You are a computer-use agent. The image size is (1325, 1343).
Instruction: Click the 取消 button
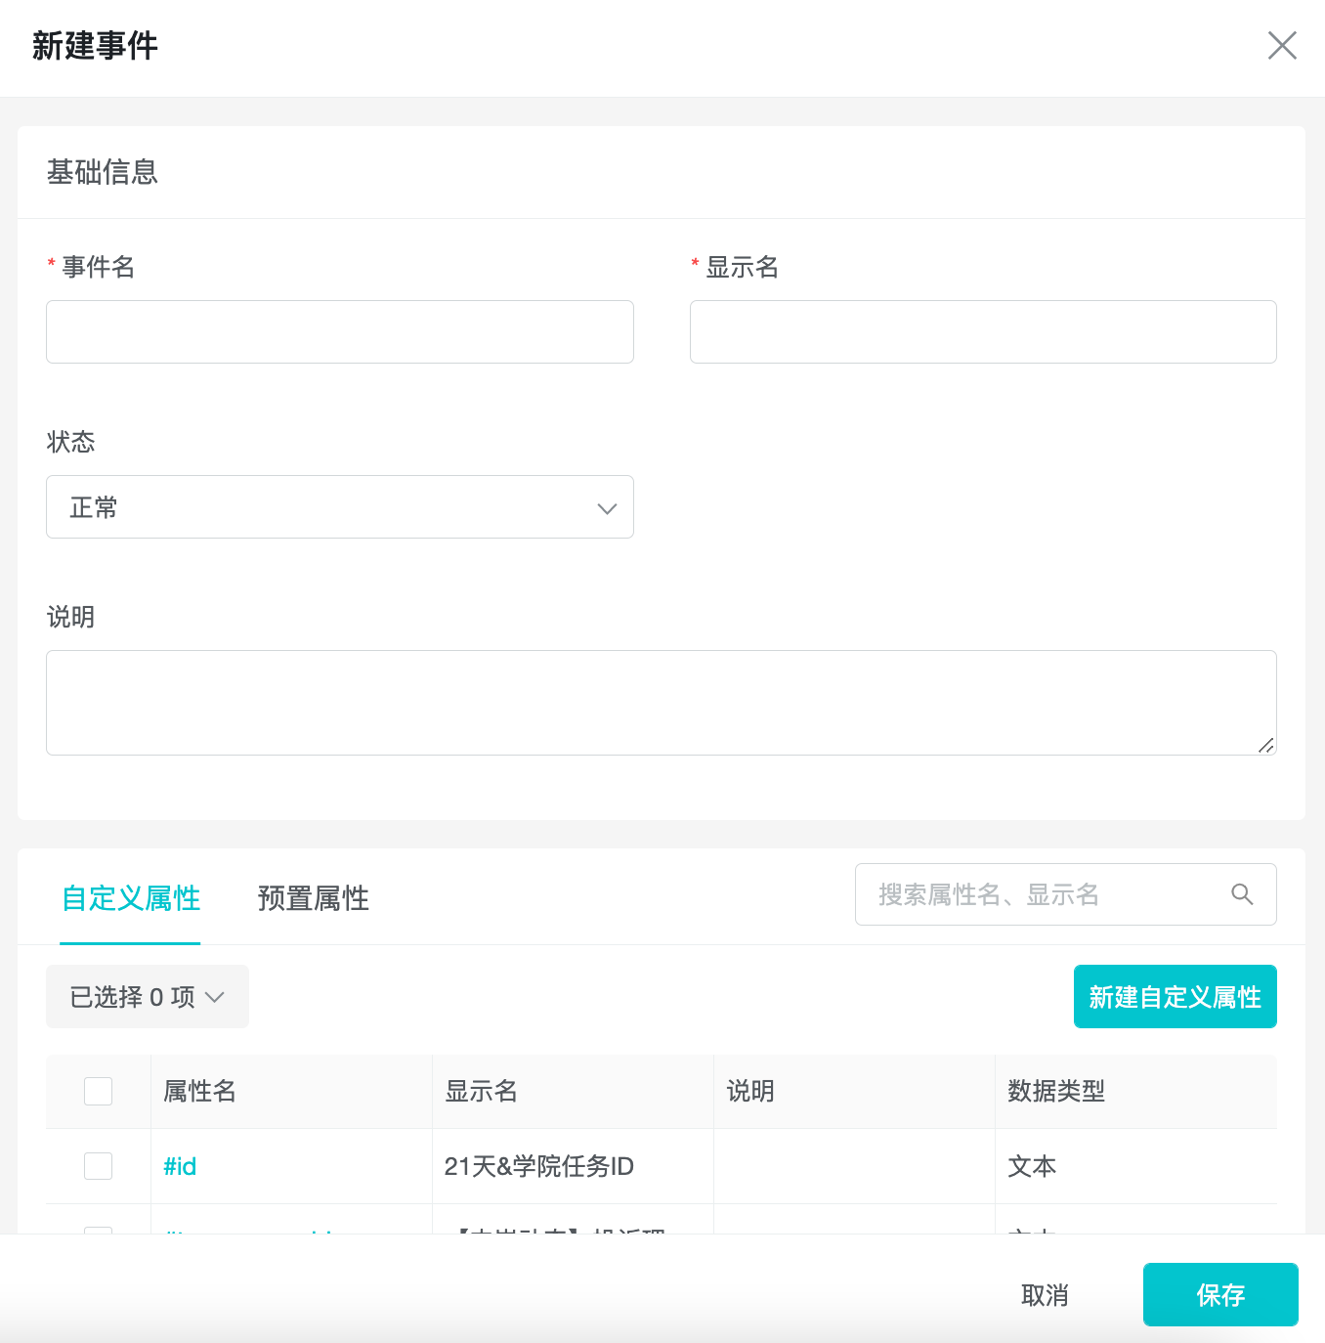coord(1045,1294)
